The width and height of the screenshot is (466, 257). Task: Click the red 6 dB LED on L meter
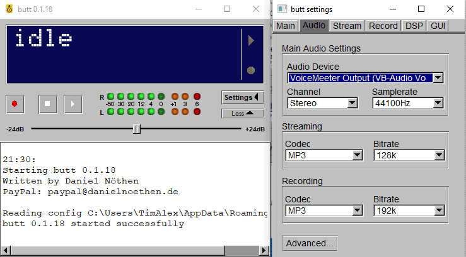197,112
